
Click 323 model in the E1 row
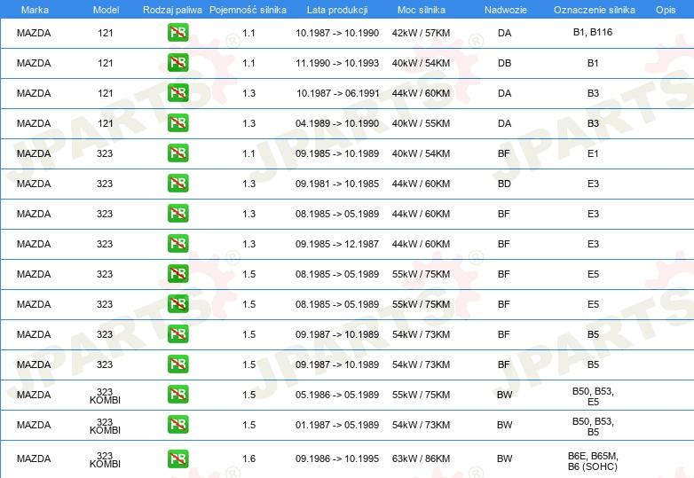pyautogui.click(x=105, y=153)
